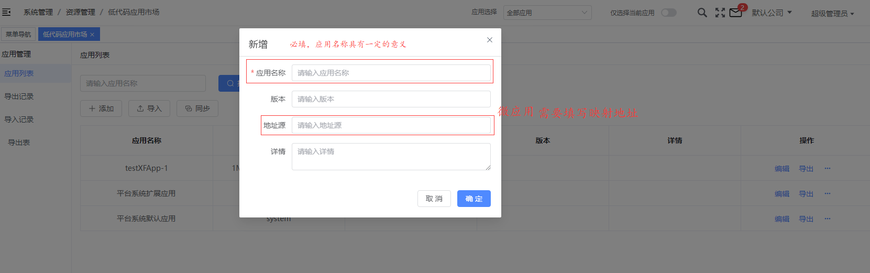Open global search magnifier icon
Image resolution: width=870 pixels, height=273 pixels.
coord(702,12)
